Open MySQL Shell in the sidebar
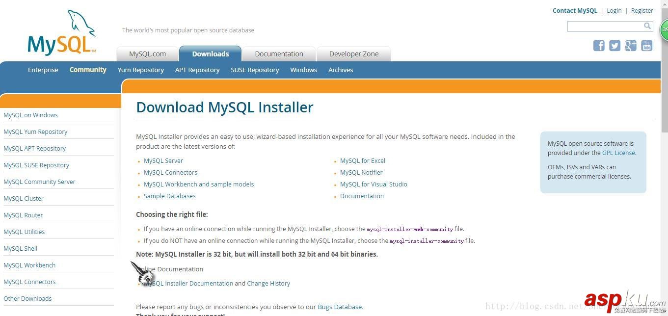The height and width of the screenshot is (316, 668). point(20,248)
